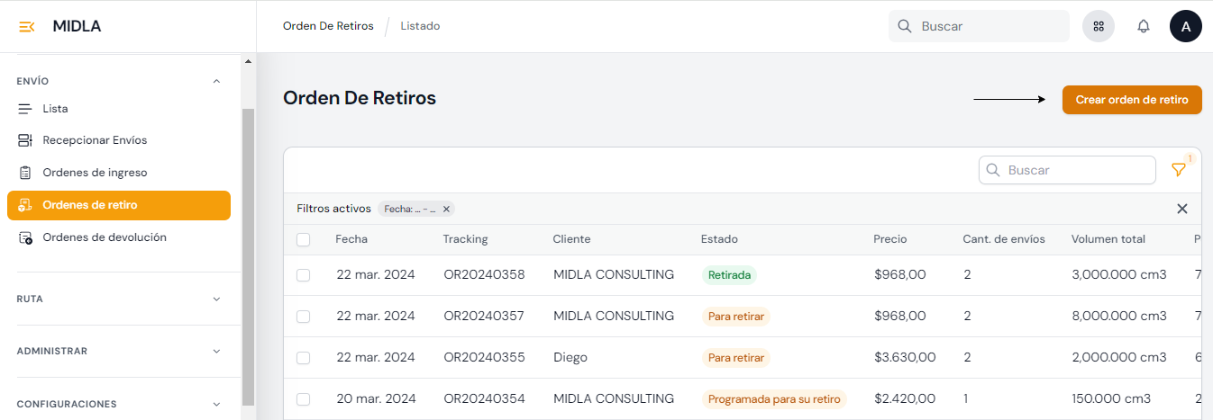
Task: Click the Recepcionar Envíos icon
Action: click(25, 140)
